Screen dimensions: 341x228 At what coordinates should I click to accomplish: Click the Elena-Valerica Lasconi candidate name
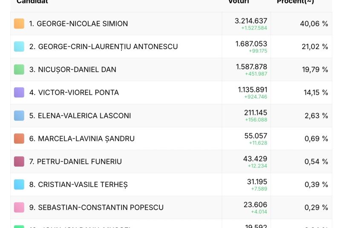click(80, 116)
